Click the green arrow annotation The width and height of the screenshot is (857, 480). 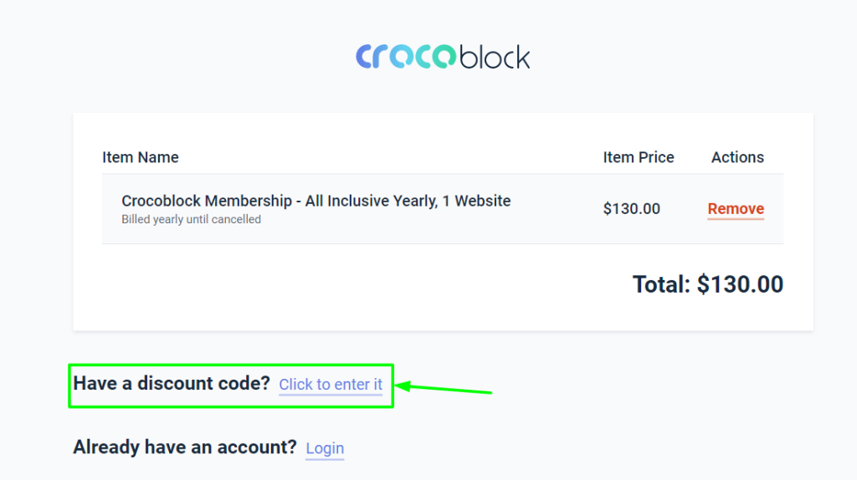pyautogui.click(x=444, y=388)
